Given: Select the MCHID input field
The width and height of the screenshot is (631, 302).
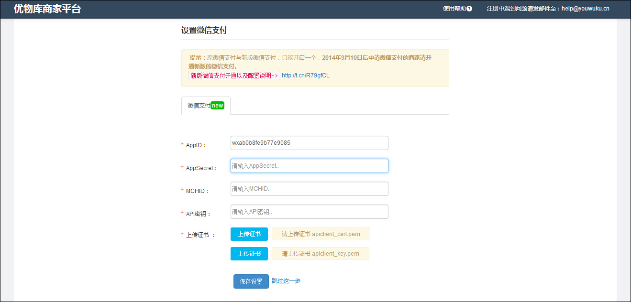Looking at the screenshot, I should (x=309, y=189).
